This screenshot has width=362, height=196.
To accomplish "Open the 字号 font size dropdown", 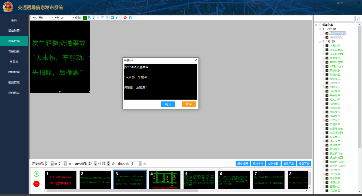I will [x=73, y=18].
